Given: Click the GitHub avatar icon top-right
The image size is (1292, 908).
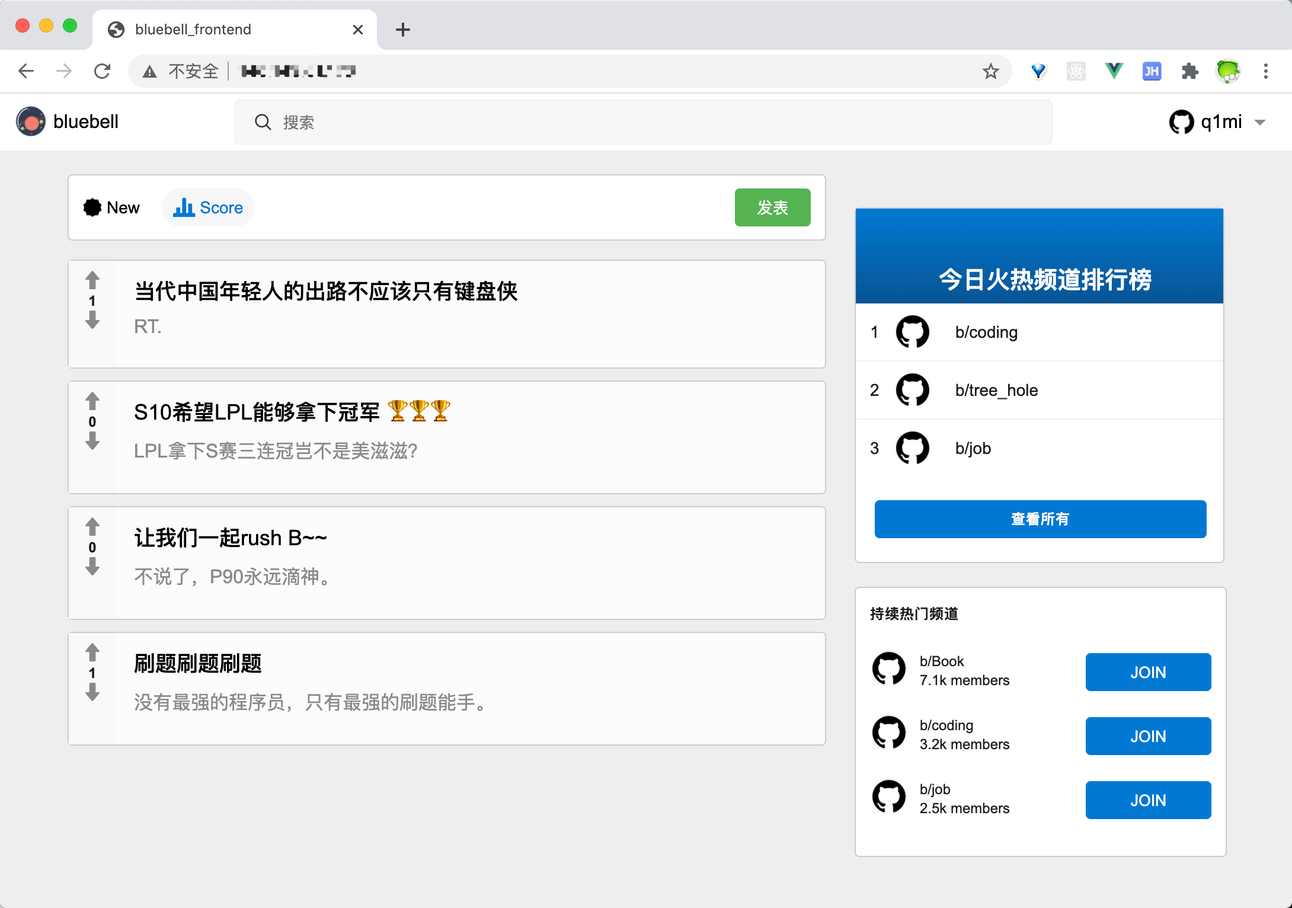Looking at the screenshot, I should [1181, 122].
